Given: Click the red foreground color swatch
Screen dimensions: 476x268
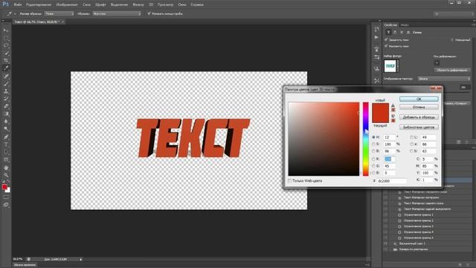Looking at the screenshot, I should [4, 187].
